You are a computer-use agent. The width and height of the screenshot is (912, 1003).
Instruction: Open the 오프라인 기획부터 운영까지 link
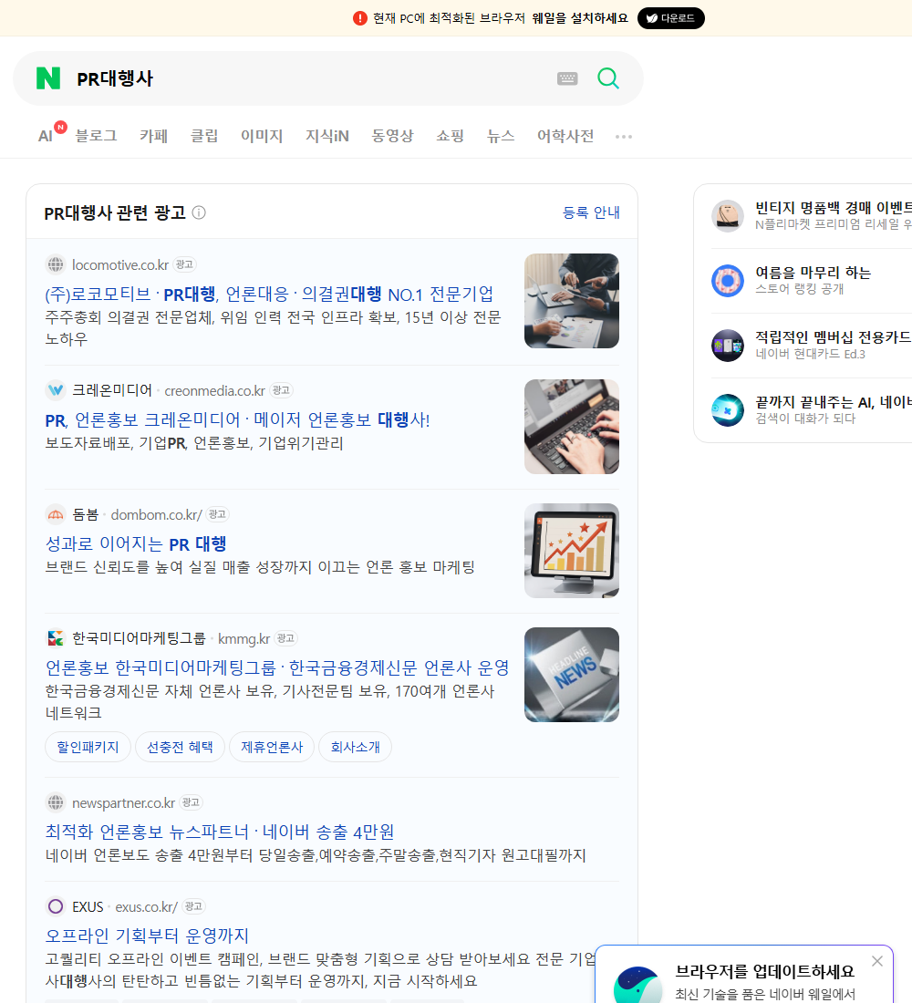pyautogui.click(x=147, y=936)
